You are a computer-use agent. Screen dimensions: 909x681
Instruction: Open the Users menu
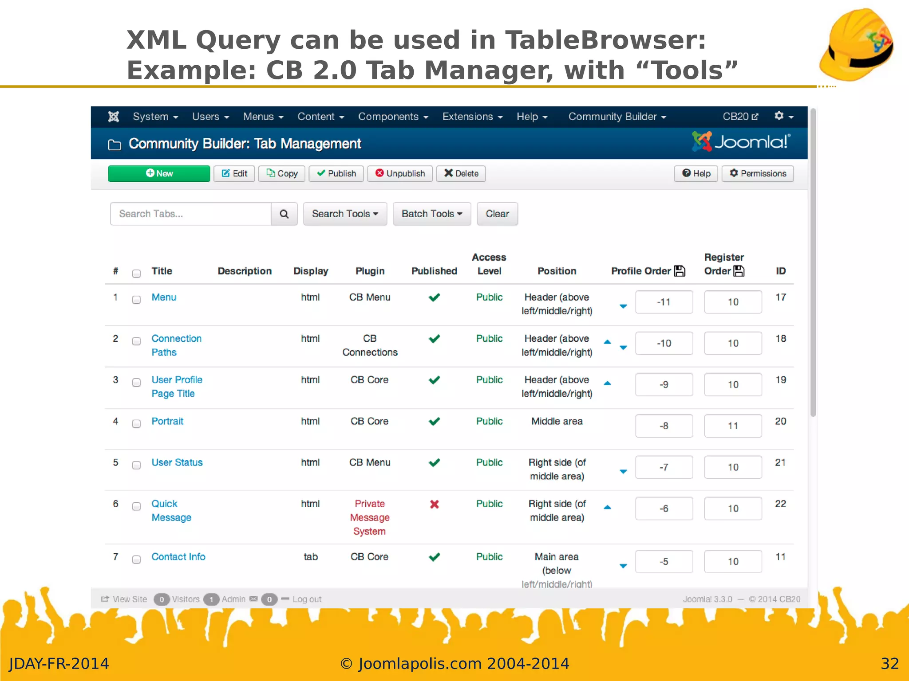pos(210,117)
